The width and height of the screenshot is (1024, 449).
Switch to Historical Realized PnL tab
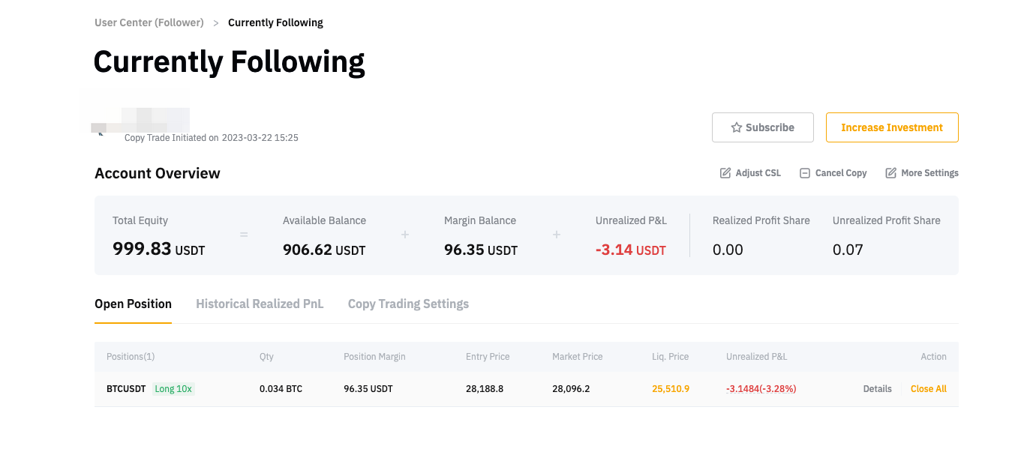(260, 304)
